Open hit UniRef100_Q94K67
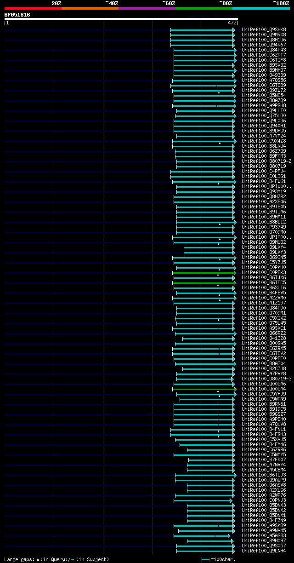 point(264,45)
